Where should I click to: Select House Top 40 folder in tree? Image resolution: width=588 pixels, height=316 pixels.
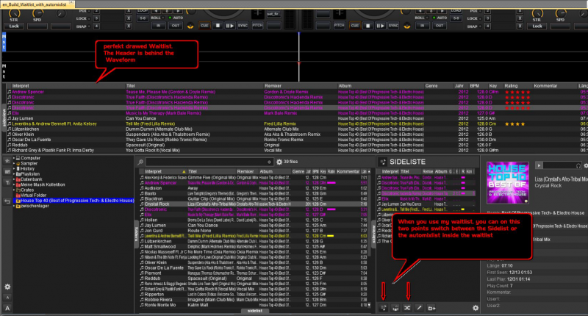click(74, 201)
